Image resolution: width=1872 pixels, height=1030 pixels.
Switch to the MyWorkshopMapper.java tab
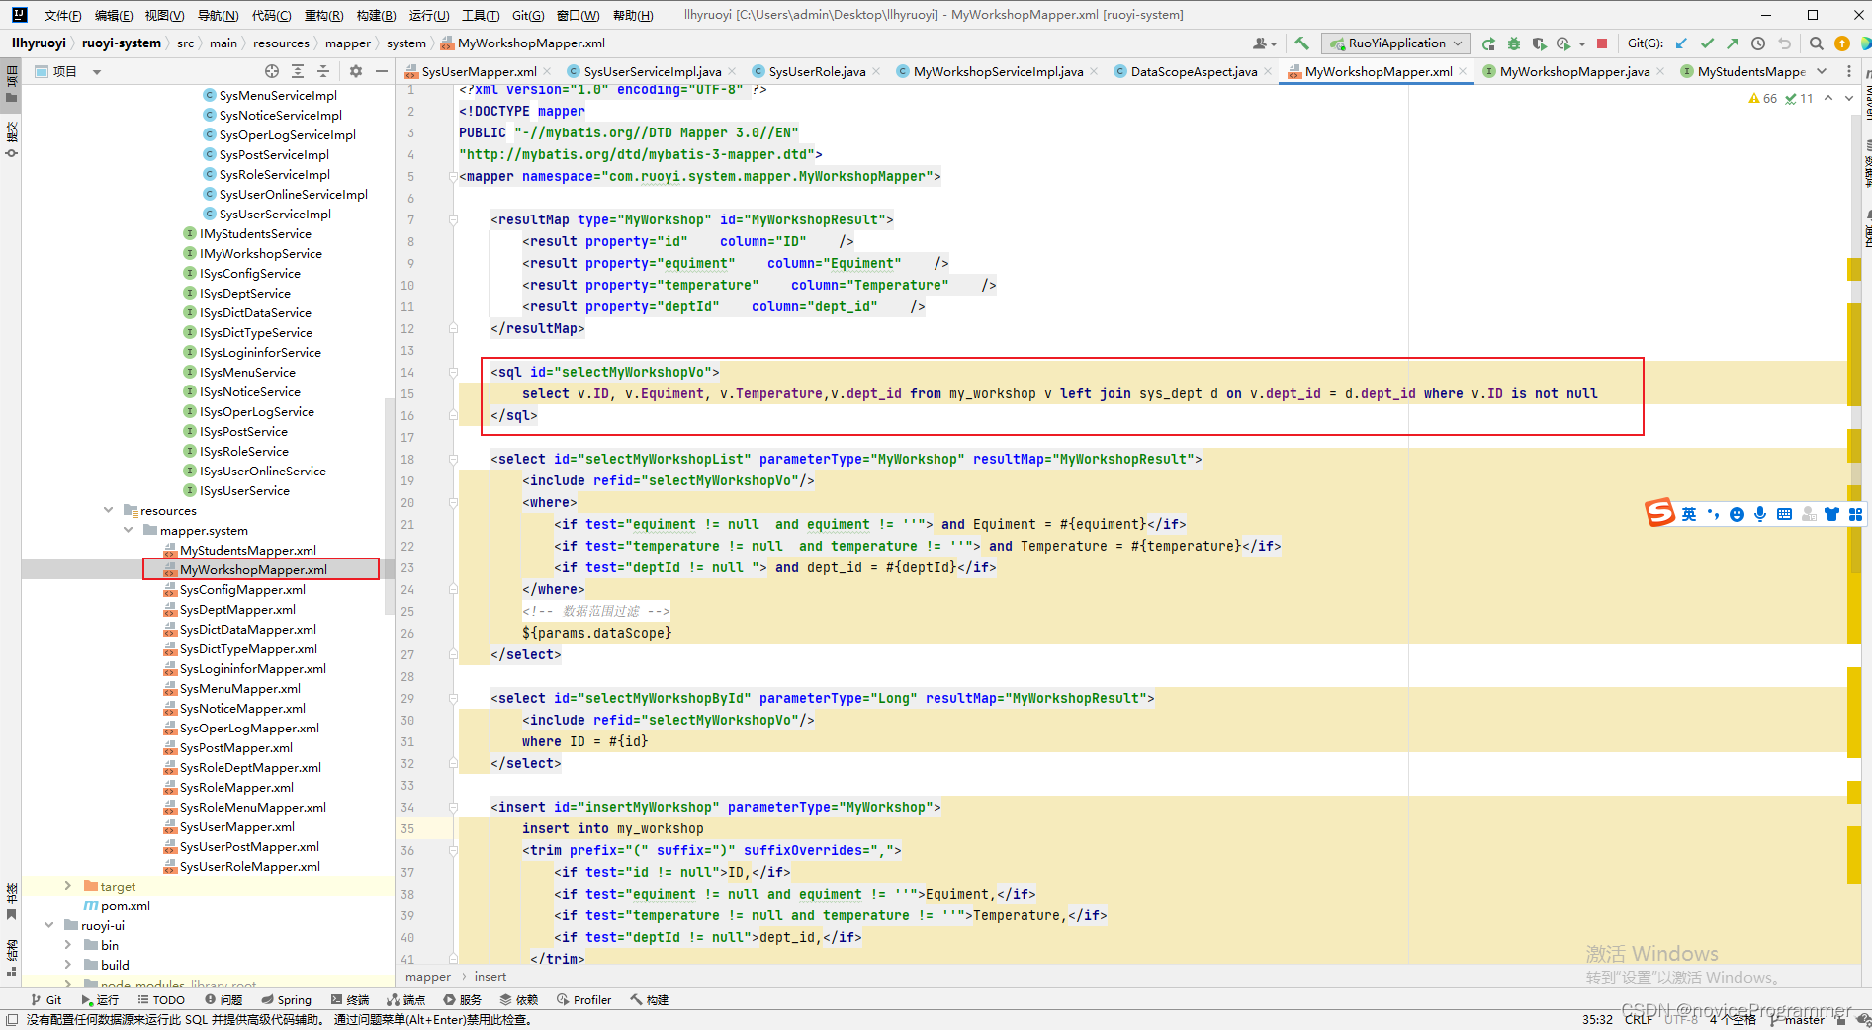(1574, 71)
